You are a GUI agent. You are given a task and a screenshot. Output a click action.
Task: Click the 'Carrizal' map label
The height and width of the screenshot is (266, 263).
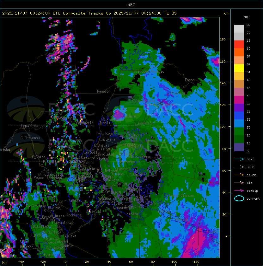point(94,212)
